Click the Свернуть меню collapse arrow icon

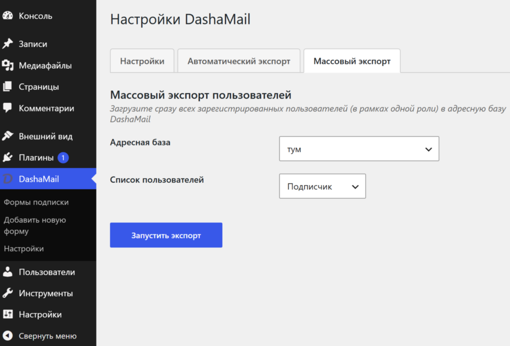7,336
